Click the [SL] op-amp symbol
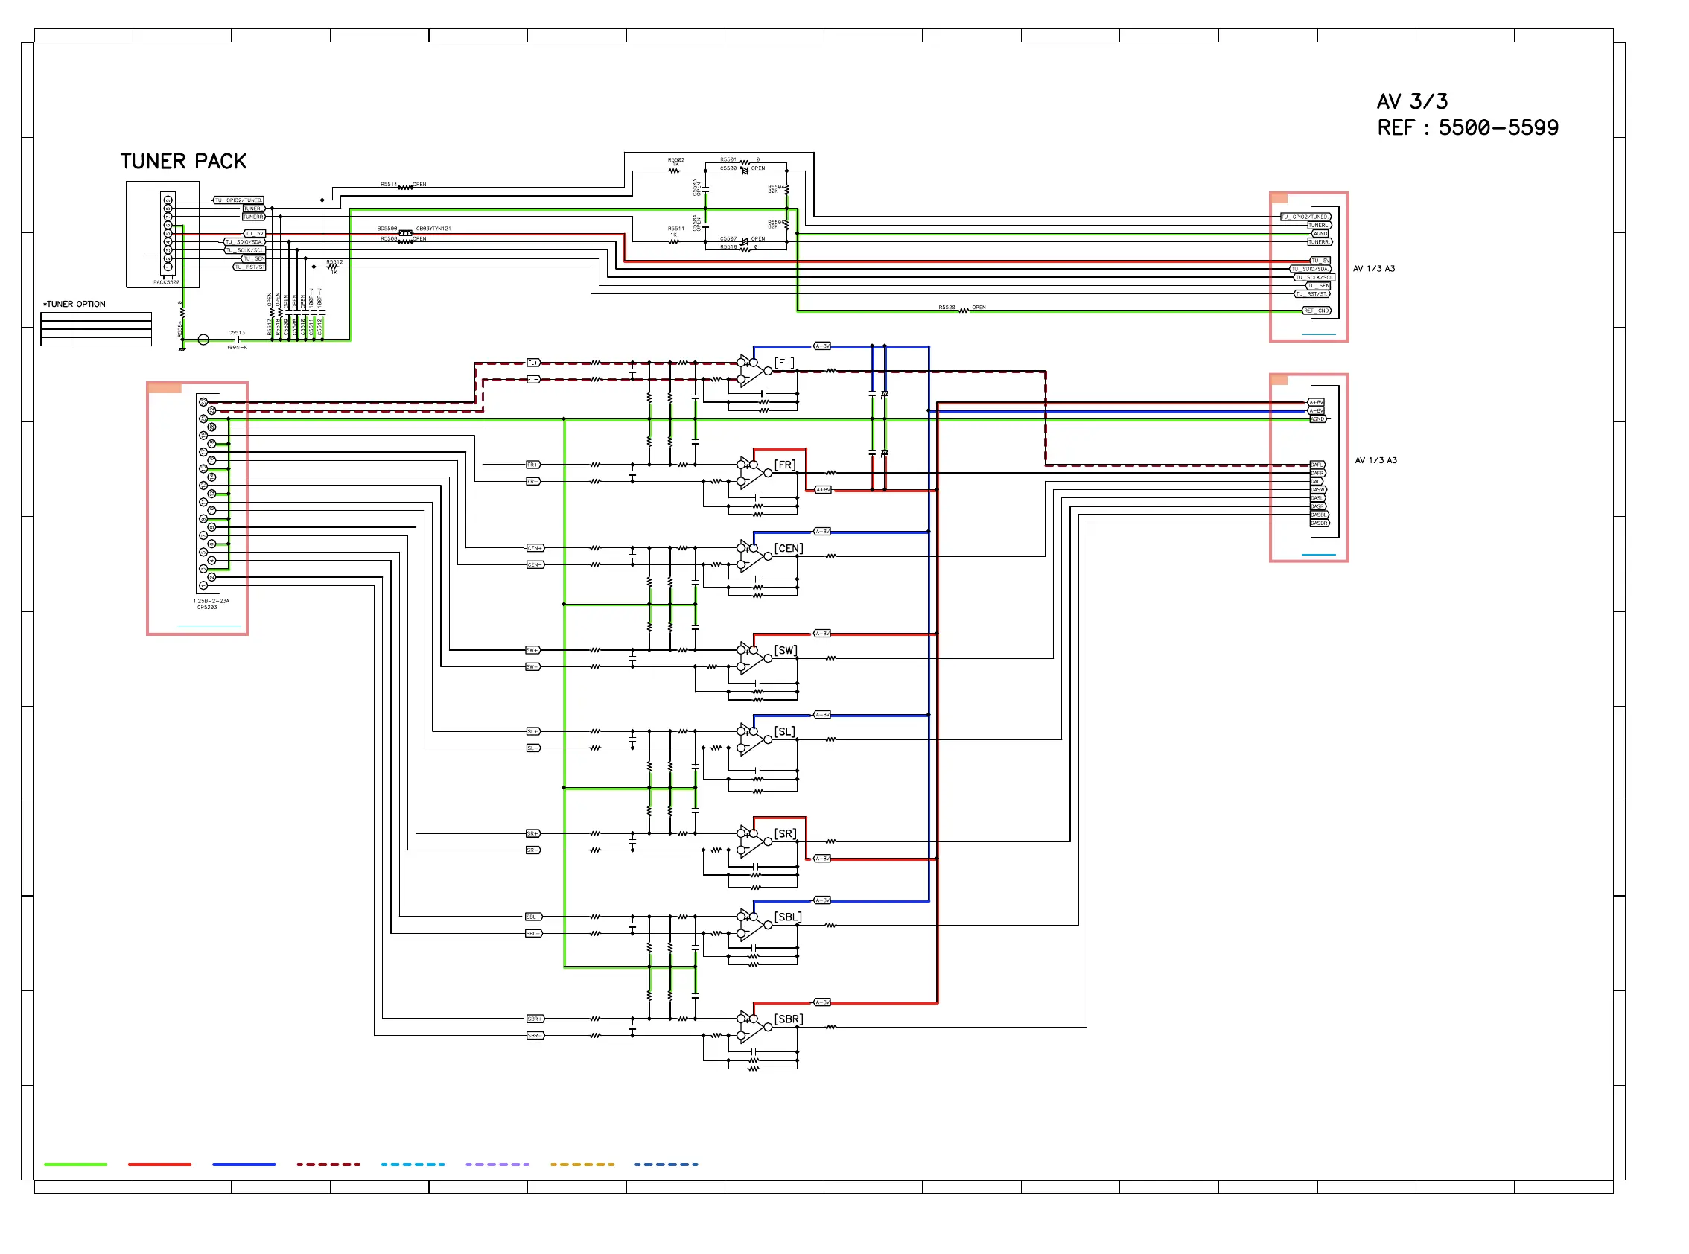This screenshot has width=1689, height=1254. pos(751,739)
